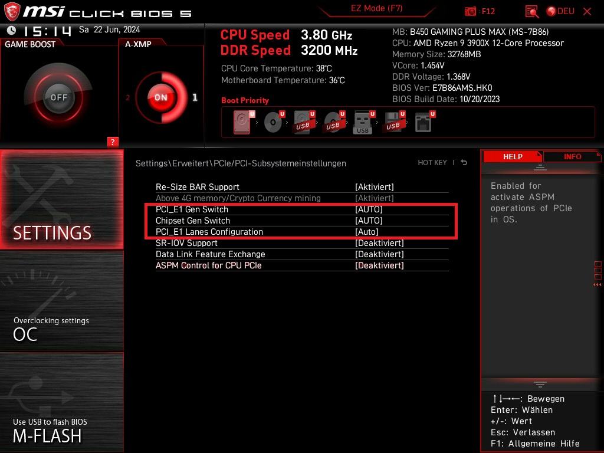Click the CPU Speed 3.80 GHz readout

click(286, 35)
